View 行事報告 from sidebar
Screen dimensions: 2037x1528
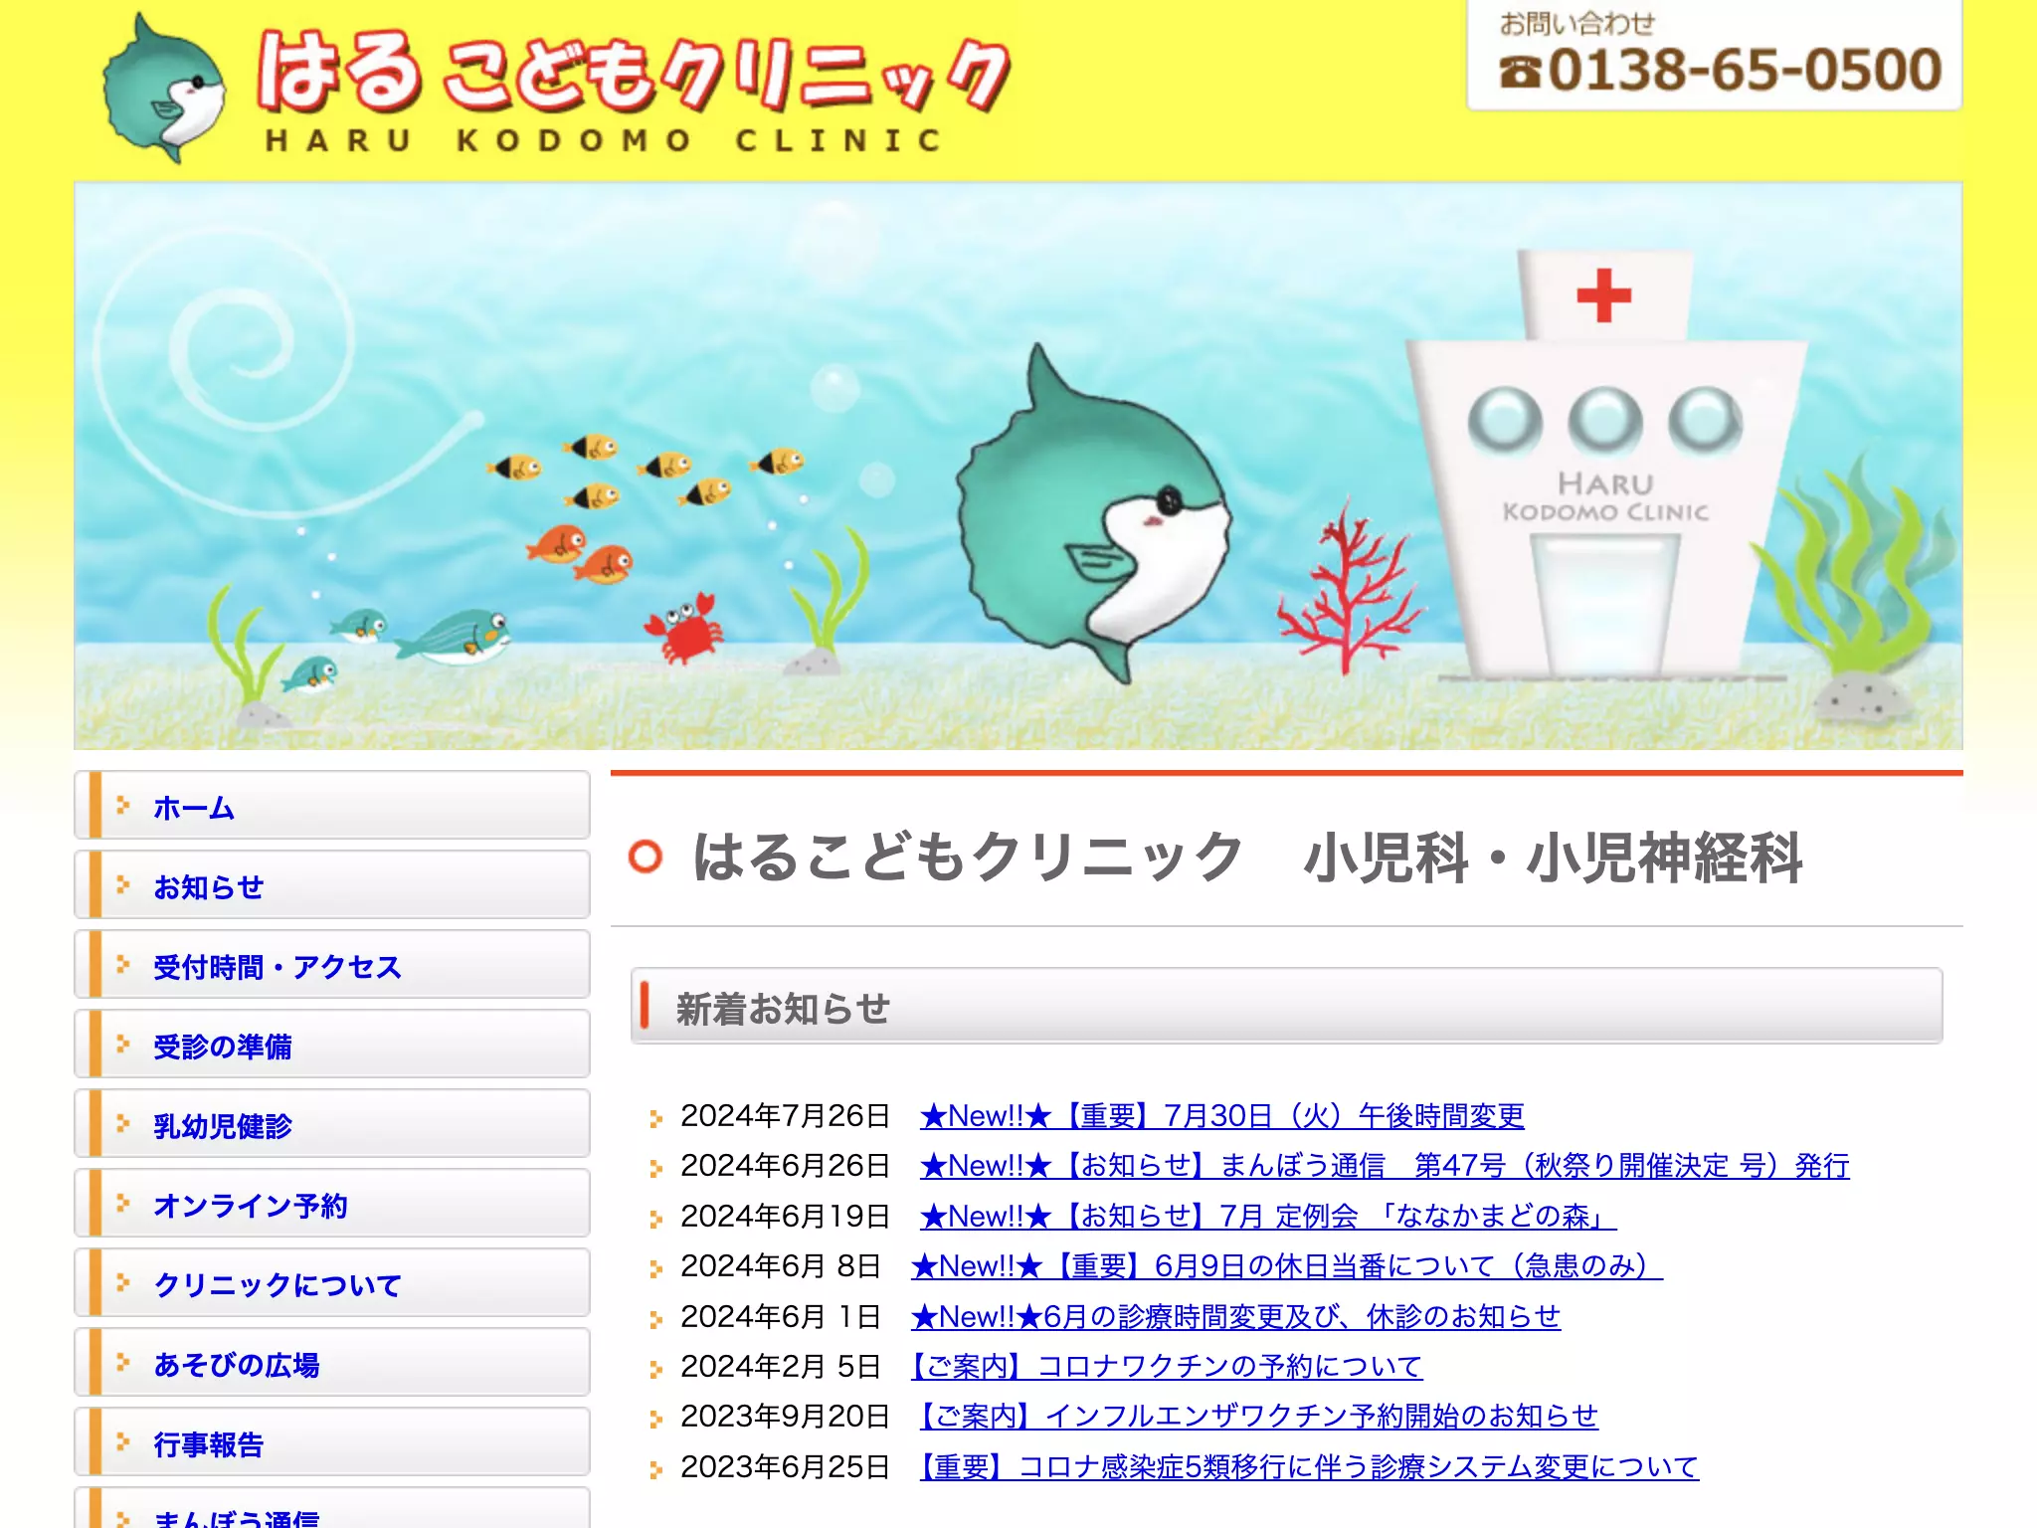[x=332, y=1443]
